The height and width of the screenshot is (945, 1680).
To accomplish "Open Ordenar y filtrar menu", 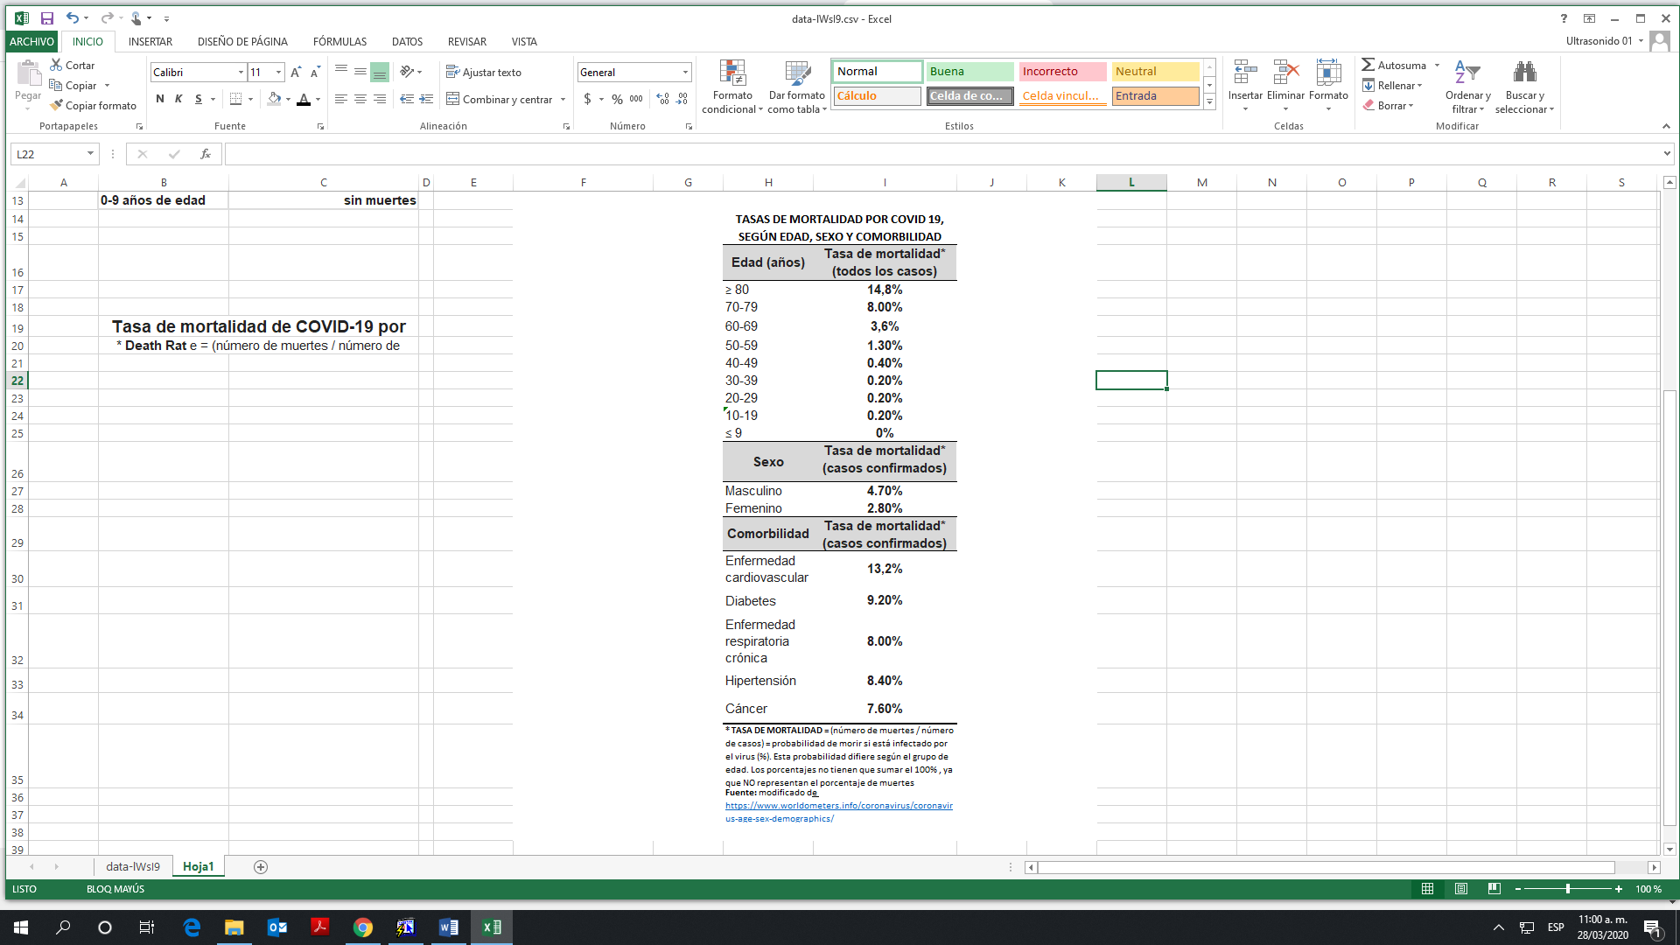I will coord(1467,87).
